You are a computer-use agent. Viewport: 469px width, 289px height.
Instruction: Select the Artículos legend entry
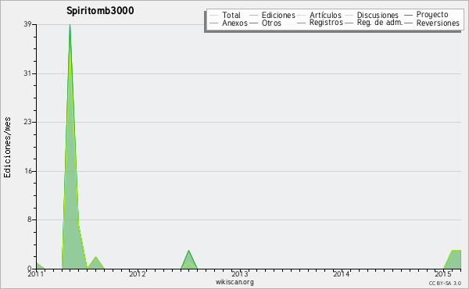click(325, 15)
